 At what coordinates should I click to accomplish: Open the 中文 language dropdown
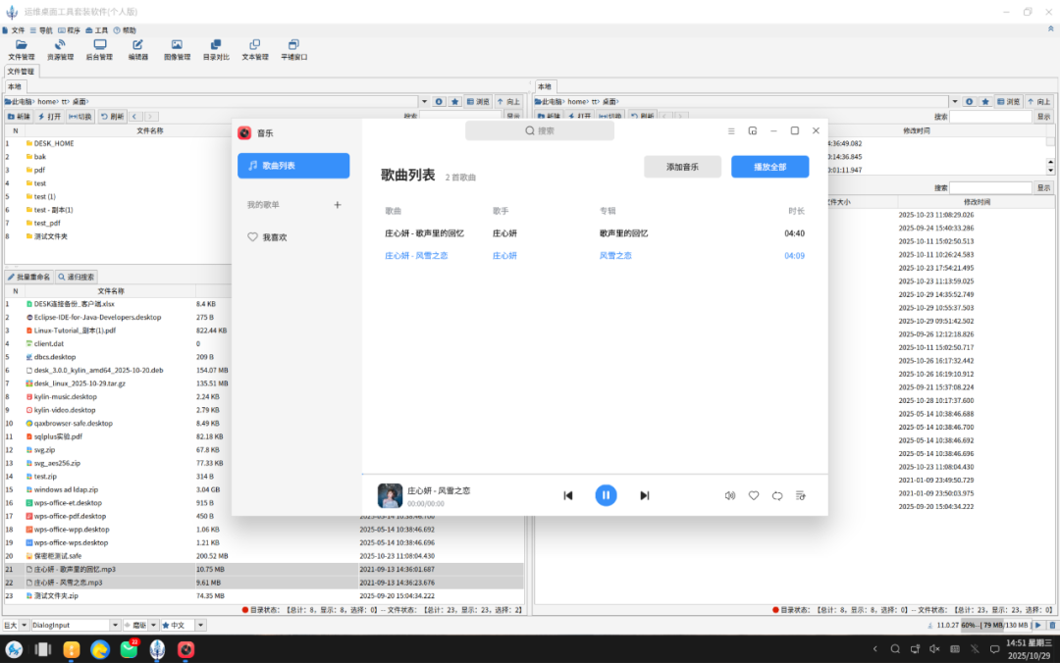point(184,625)
